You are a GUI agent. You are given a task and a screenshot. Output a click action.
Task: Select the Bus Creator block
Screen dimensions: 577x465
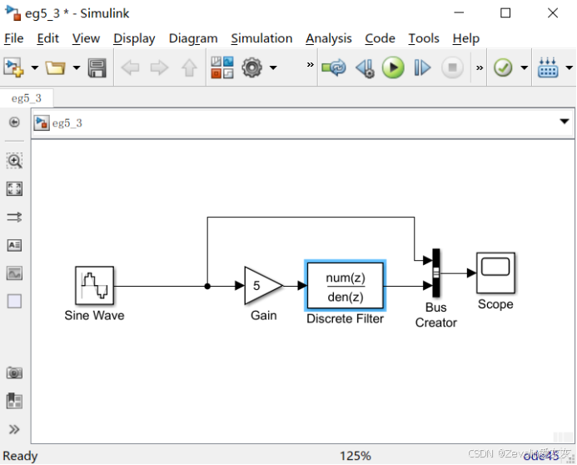[x=436, y=272]
